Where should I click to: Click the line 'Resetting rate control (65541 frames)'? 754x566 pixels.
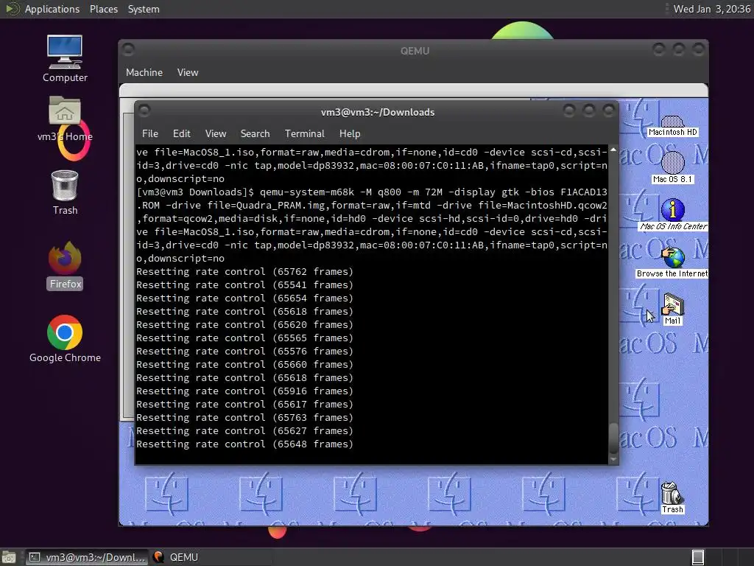click(244, 285)
